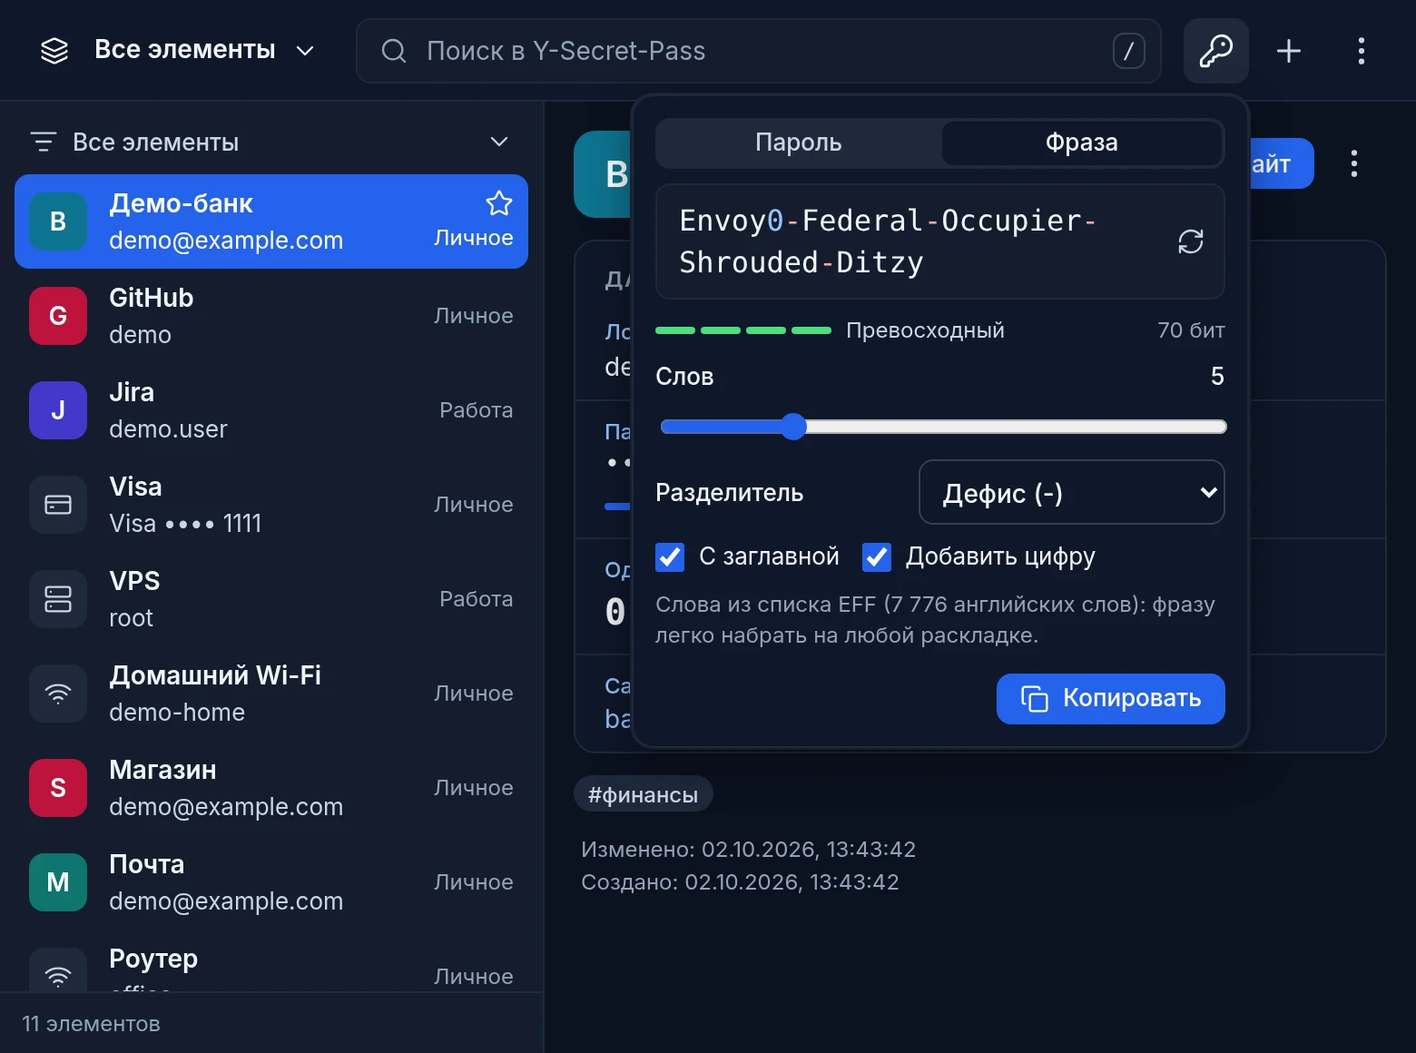Expand the Все элементы list filter chevron
This screenshot has height=1053, width=1416.
click(x=498, y=142)
